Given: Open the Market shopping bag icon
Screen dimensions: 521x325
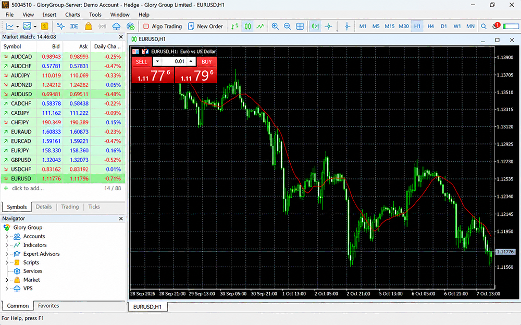Looking at the screenshot, I should click(89, 26).
